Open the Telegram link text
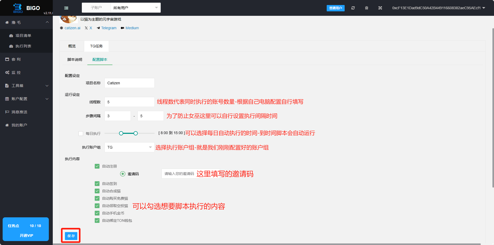Screen dimensions: 494x245 (x=109, y=28)
